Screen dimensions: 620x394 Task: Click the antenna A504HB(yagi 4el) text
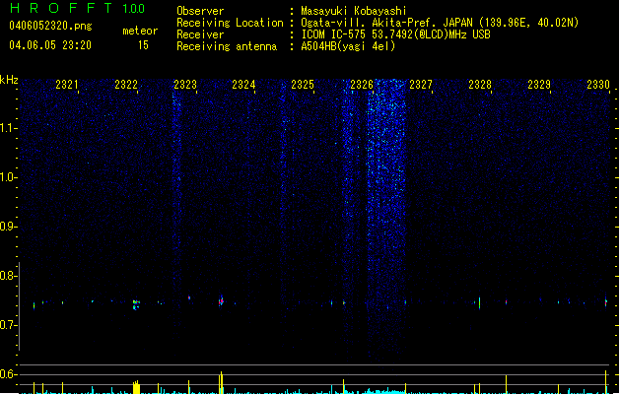tap(348, 46)
